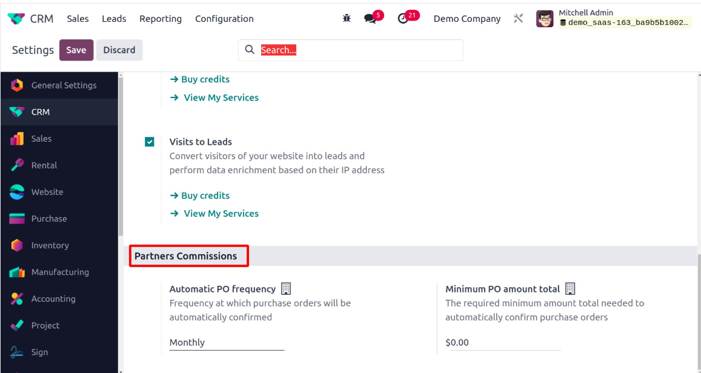
Task: Open the Leads menu
Action: [114, 19]
